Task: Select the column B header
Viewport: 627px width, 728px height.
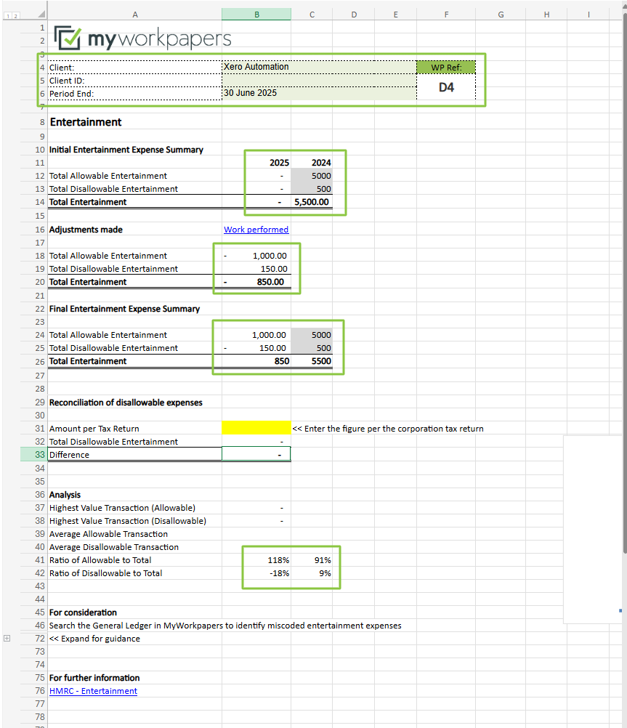Action: [x=256, y=15]
